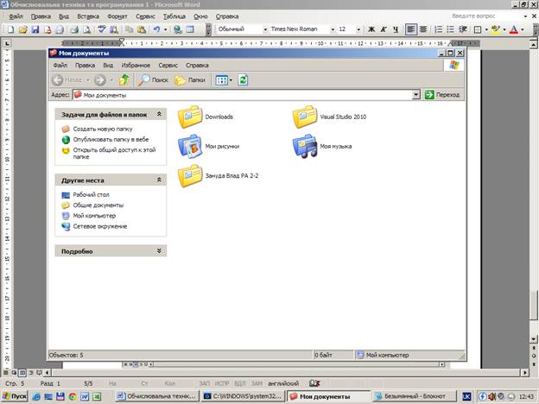Screen dimensions: 539x404
Task: Toggle center alignment in Word toolbar
Action: [423, 29]
